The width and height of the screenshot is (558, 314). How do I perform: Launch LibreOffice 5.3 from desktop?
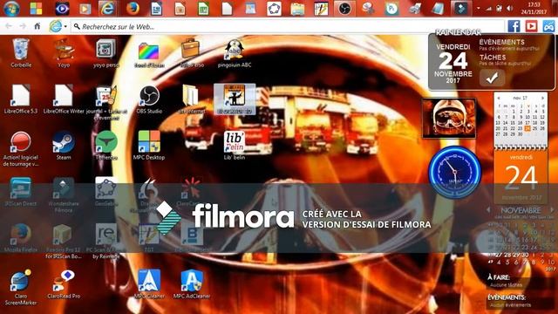[21, 99]
